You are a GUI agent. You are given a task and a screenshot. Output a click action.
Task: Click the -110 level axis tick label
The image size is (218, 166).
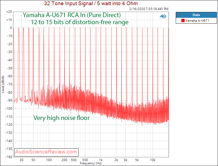(x=9, y=116)
